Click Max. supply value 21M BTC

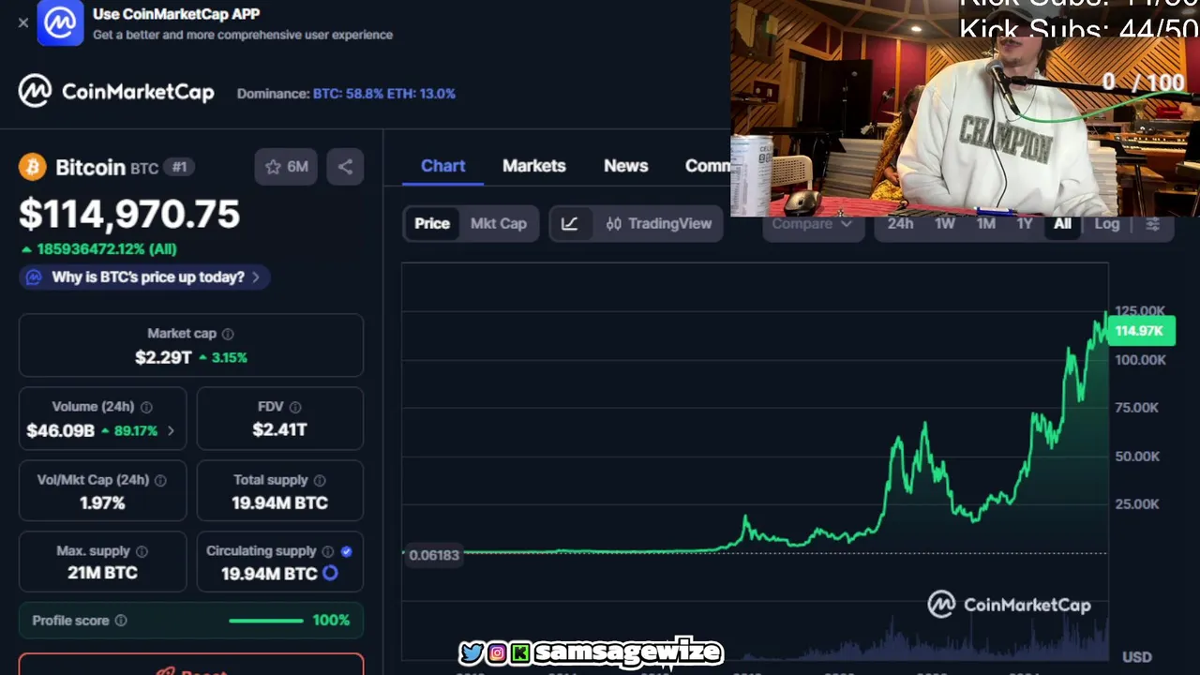(x=102, y=573)
